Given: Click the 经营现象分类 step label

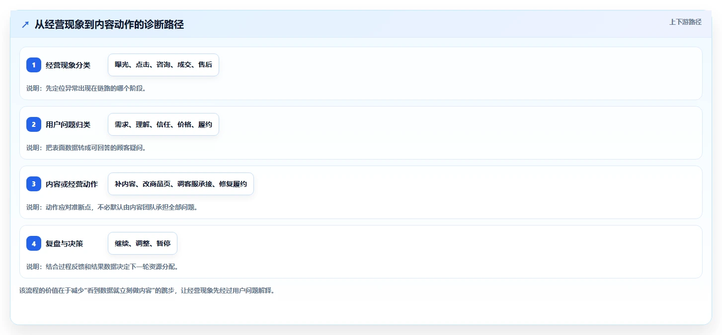Looking at the screenshot, I should [x=68, y=65].
